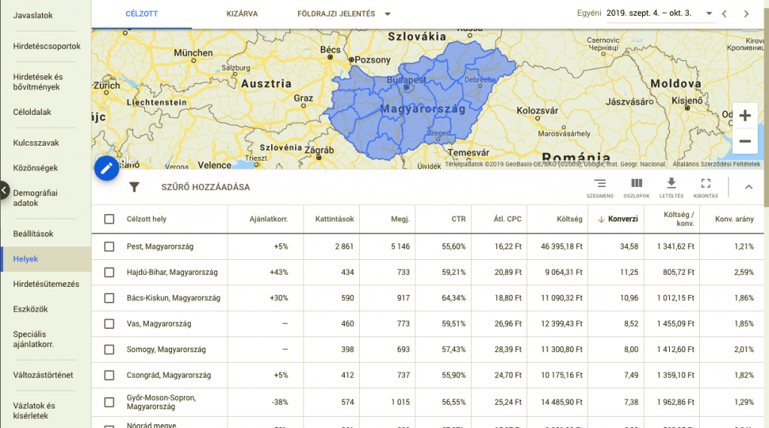The height and width of the screenshot is (428, 769).
Task: Open Speciális ajánlatkorr. in sidebar
Action: 33,339
